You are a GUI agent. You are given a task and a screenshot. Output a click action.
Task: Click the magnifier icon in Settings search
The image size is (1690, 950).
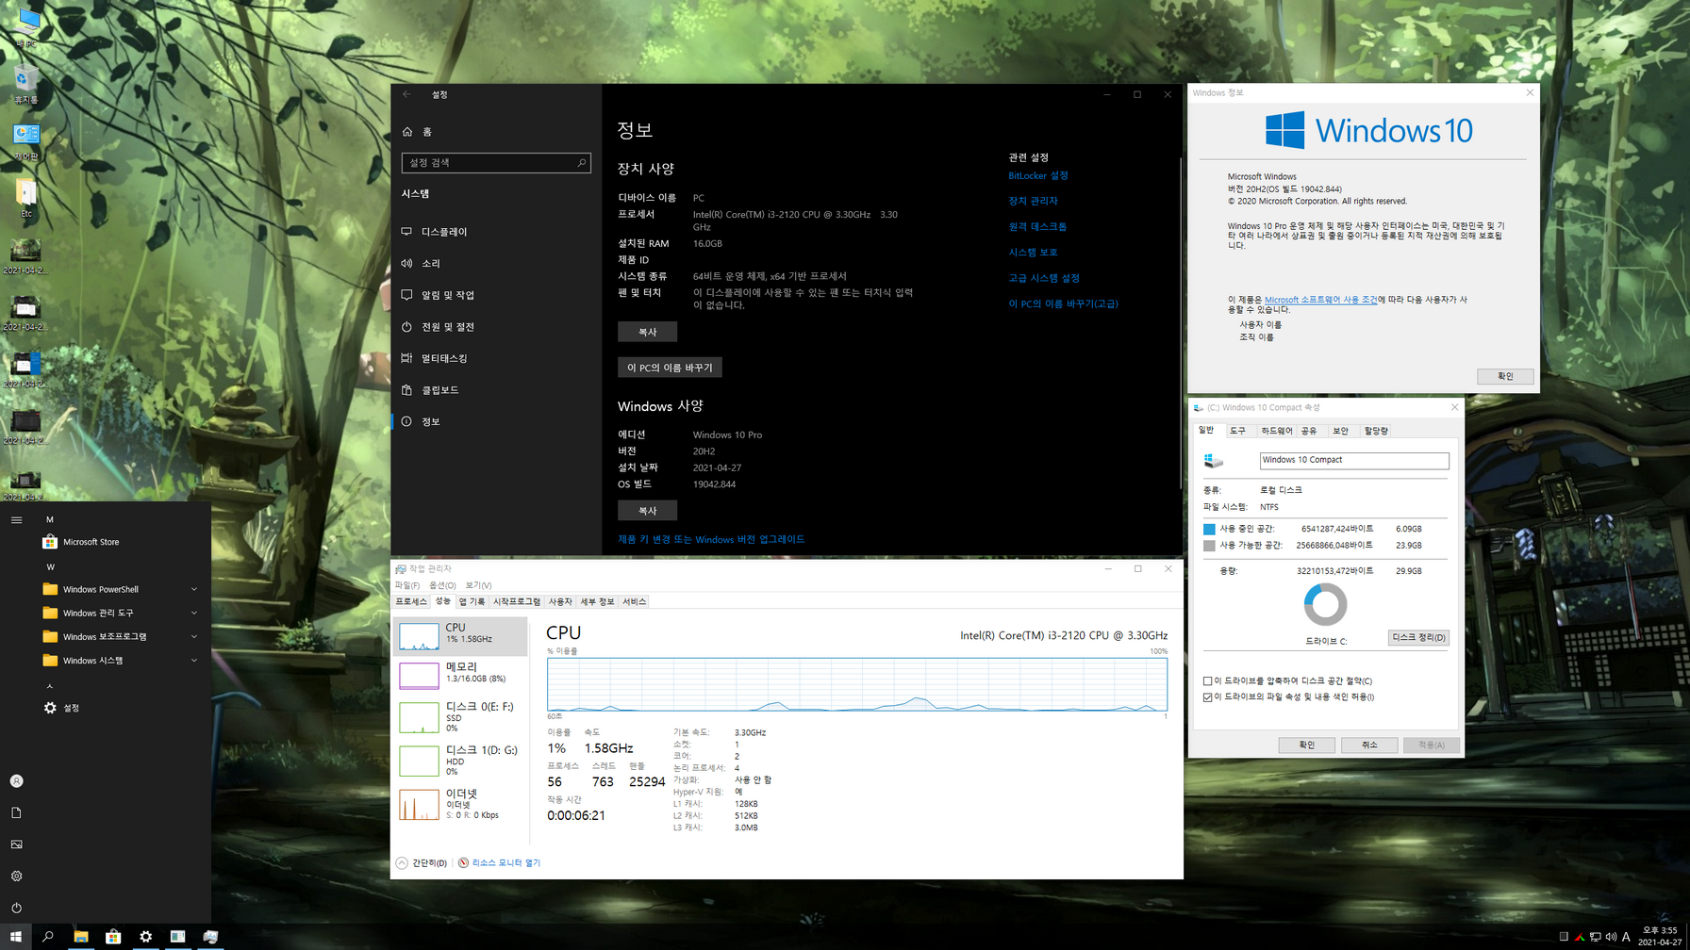coord(581,163)
